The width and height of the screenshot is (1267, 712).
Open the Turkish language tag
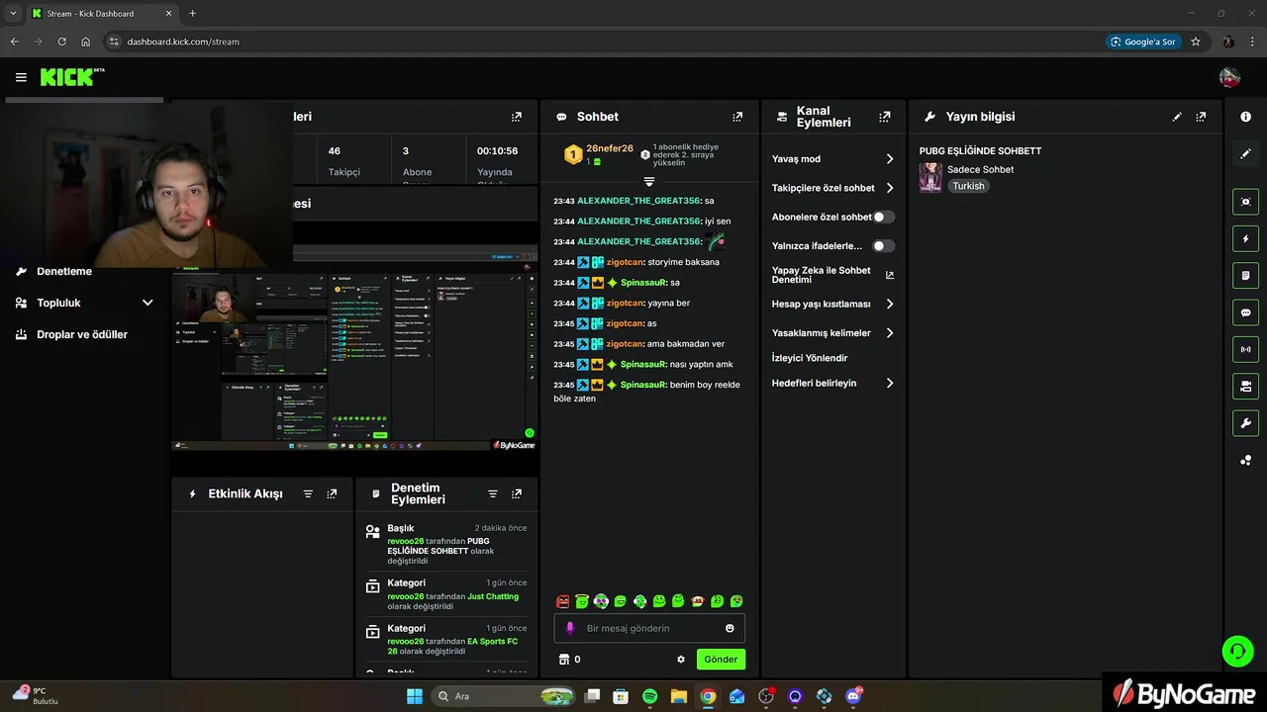(x=968, y=186)
